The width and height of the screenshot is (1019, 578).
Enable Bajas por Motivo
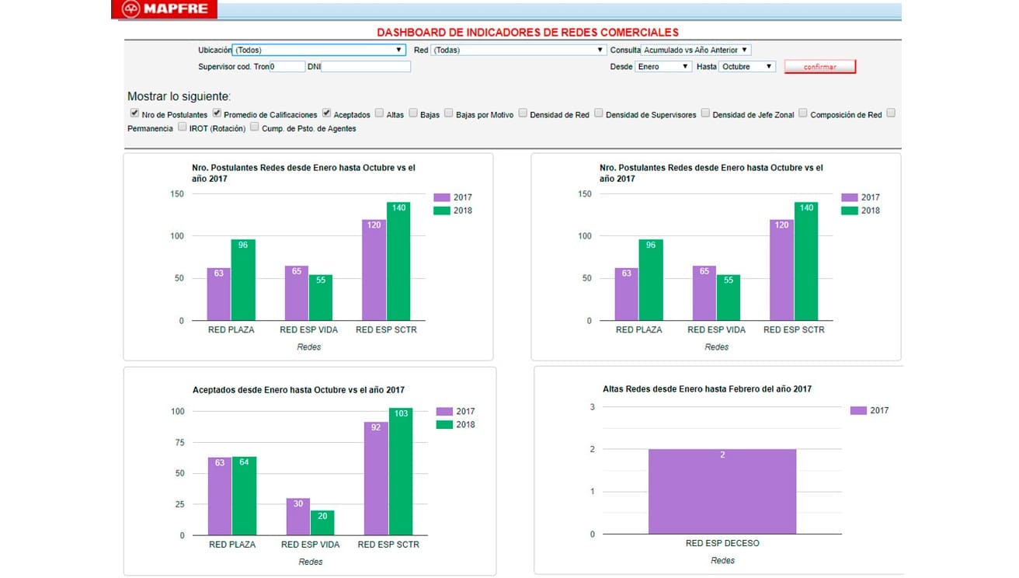449,113
